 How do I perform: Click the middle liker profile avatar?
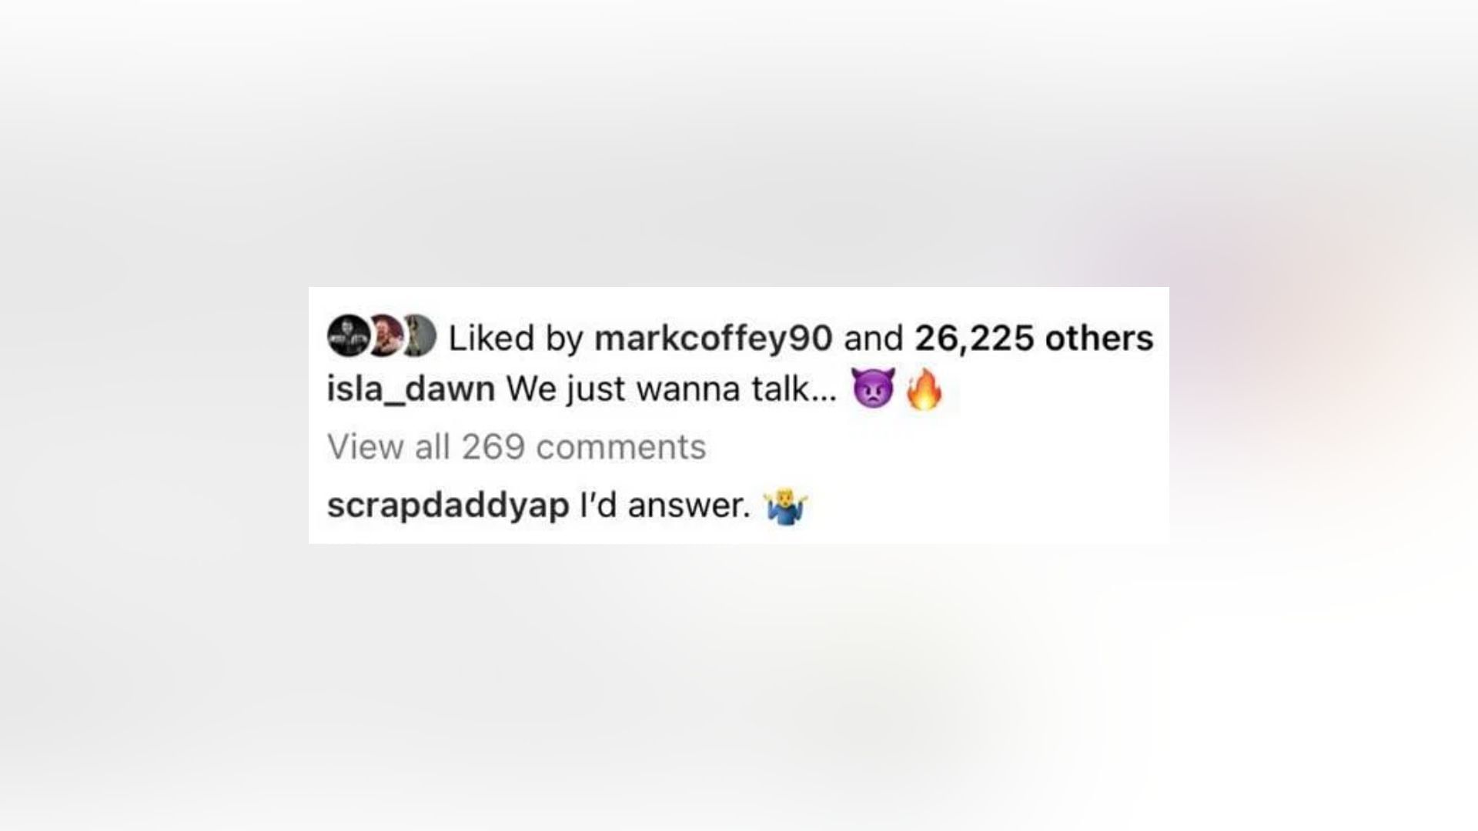click(383, 335)
